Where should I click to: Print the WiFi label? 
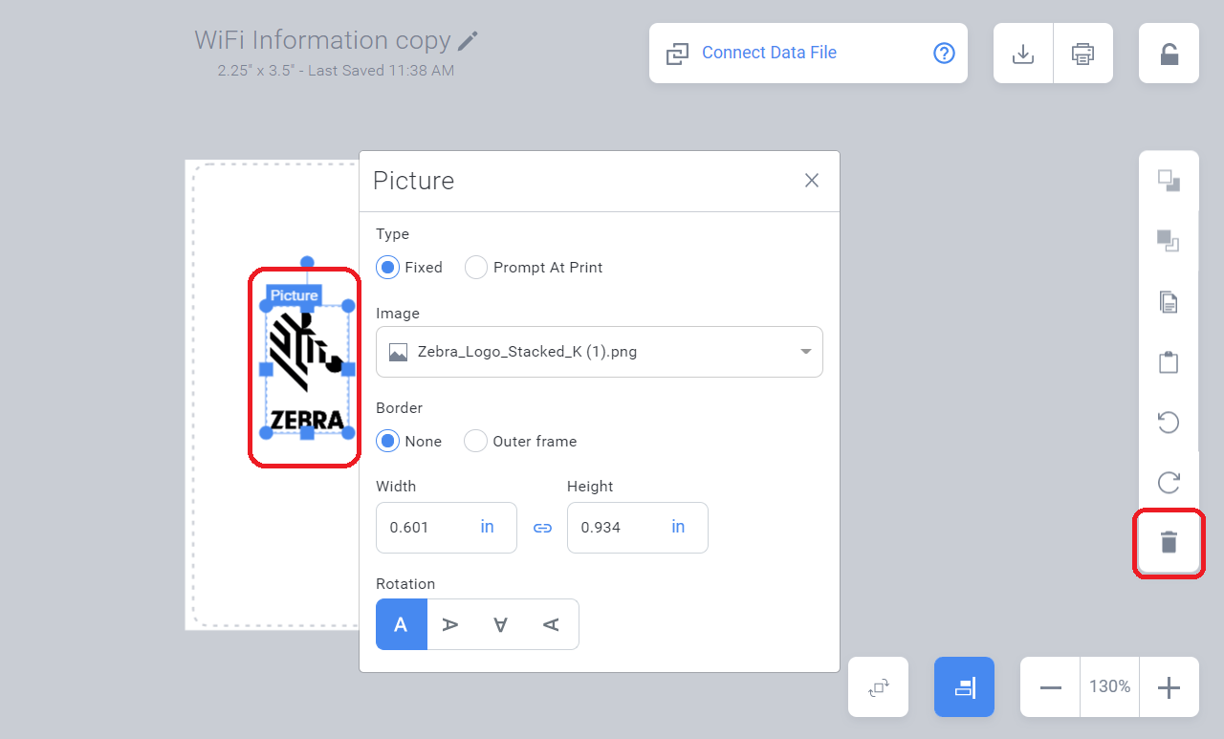click(1082, 54)
